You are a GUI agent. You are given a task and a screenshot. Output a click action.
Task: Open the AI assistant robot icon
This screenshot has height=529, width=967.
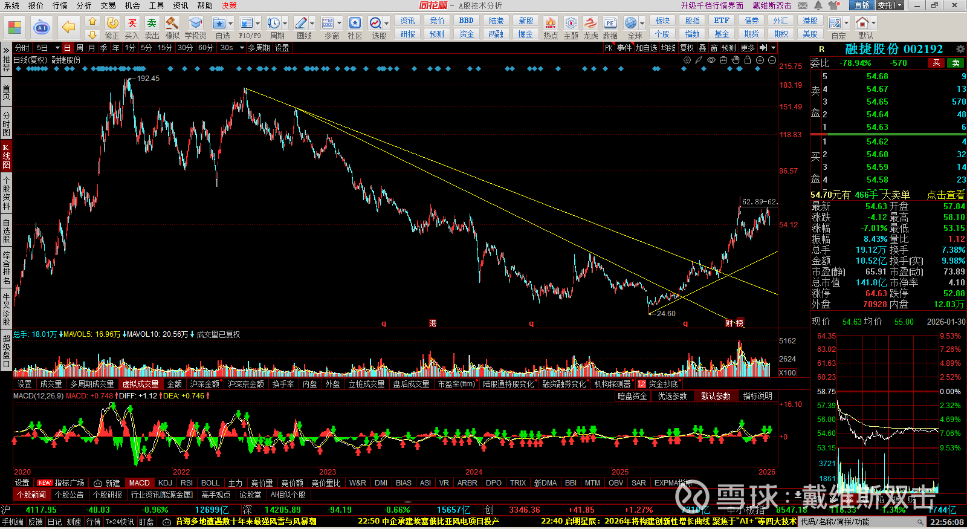pos(42,27)
